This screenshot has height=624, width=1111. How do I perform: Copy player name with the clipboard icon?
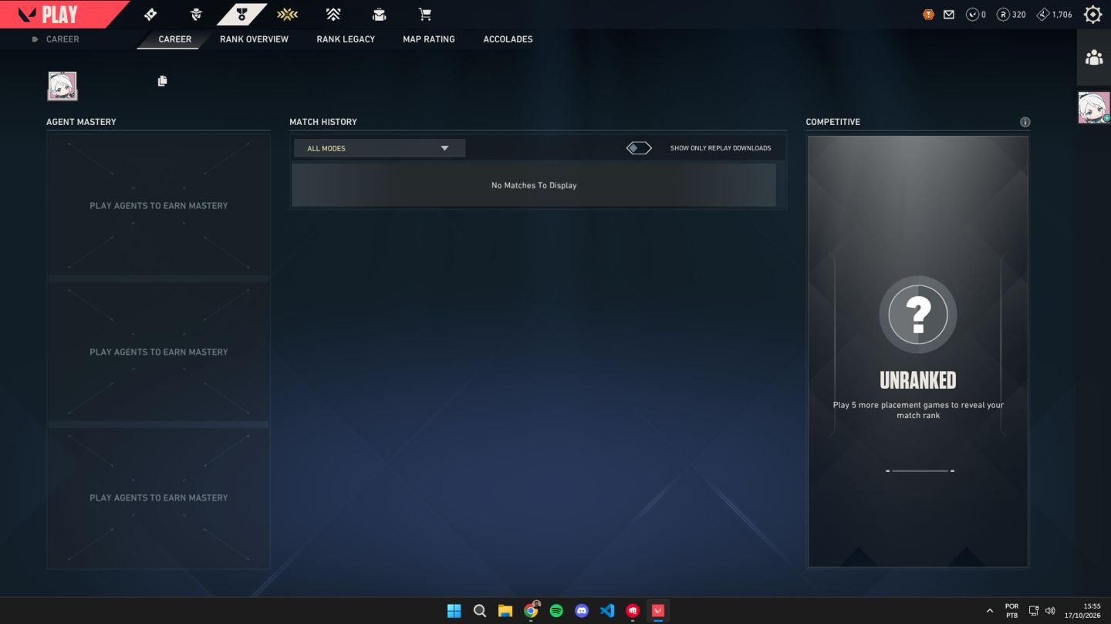click(x=162, y=81)
